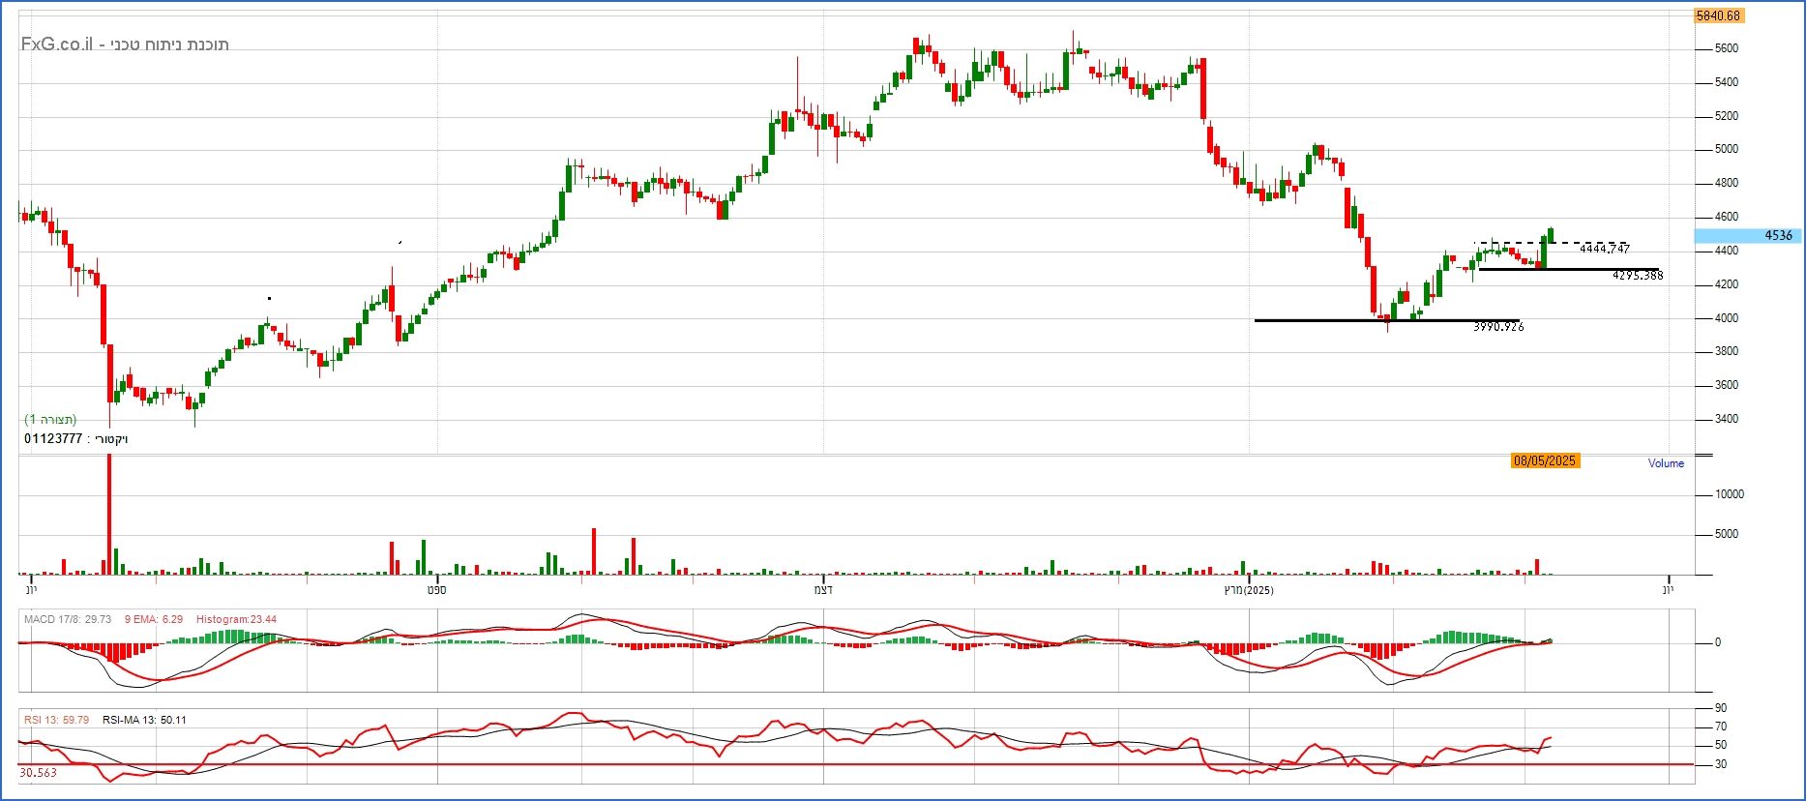Click the מרץ(2025) time axis label

1248,589
